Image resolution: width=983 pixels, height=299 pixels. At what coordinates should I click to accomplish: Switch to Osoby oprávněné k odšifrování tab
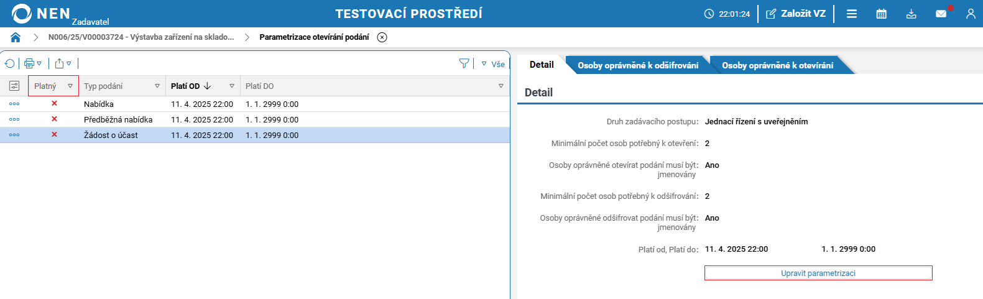(x=638, y=65)
